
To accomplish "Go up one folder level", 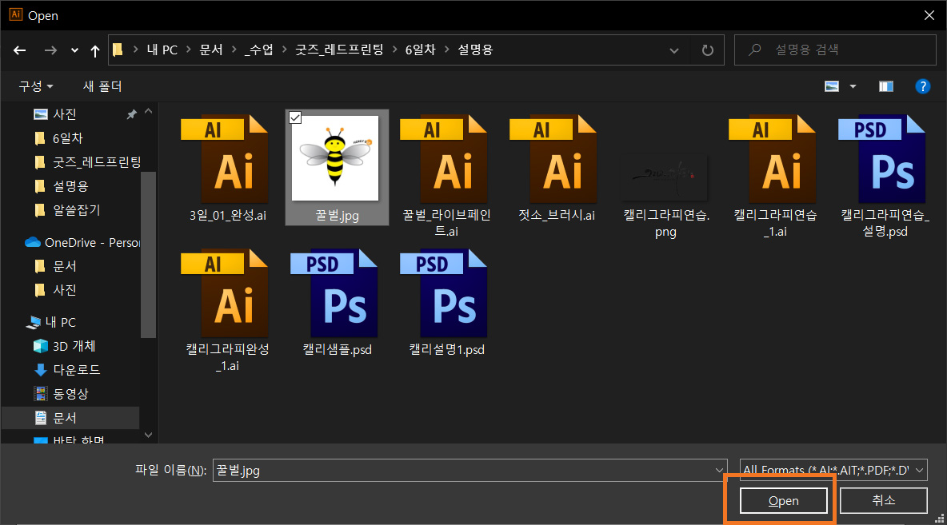I will point(95,50).
